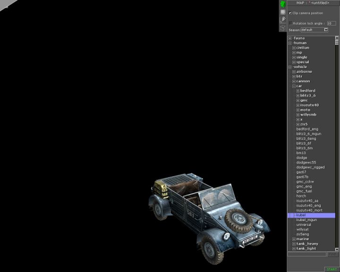
Task: Click the rotation lock angle value field
Action: click(331, 23)
